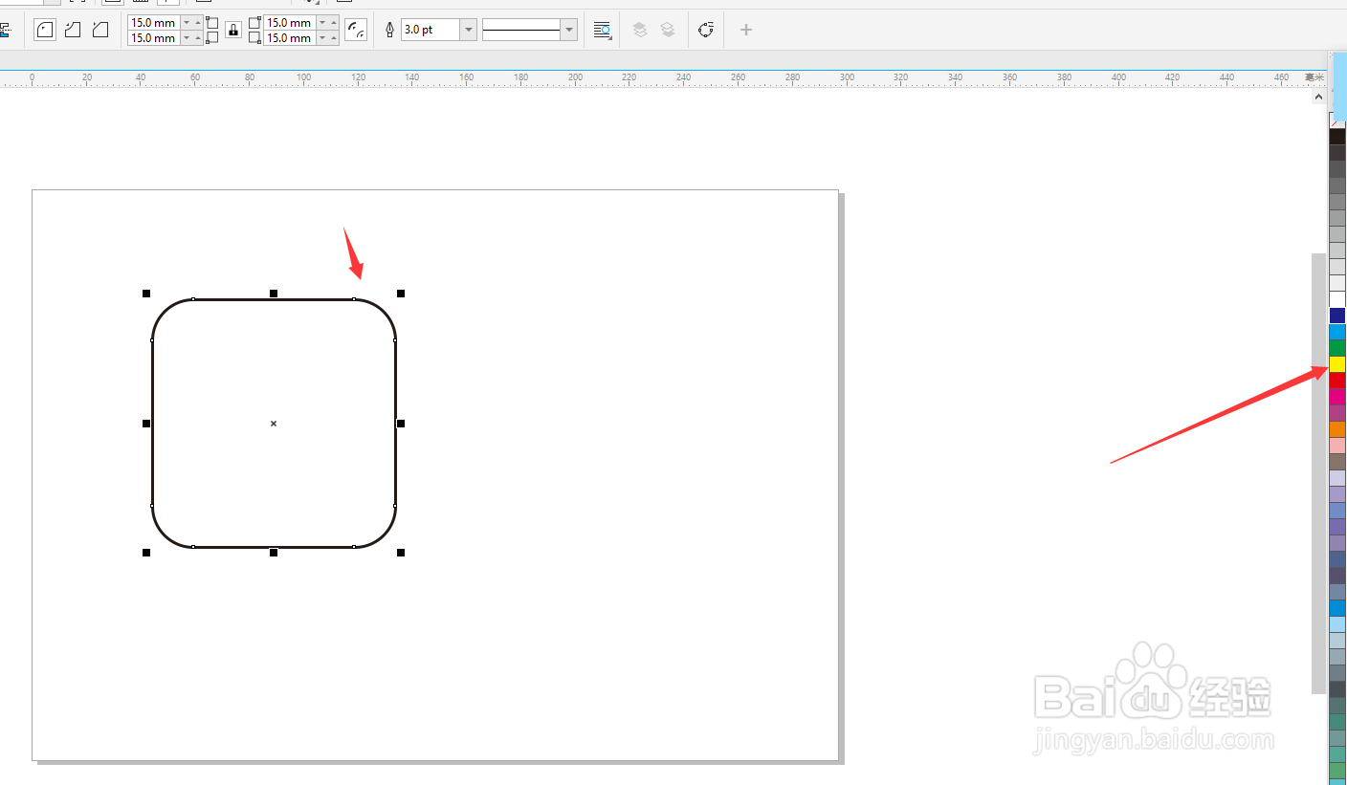The height and width of the screenshot is (785, 1347).
Task: Click the bottom-center selection handle
Action: click(274, 553)
